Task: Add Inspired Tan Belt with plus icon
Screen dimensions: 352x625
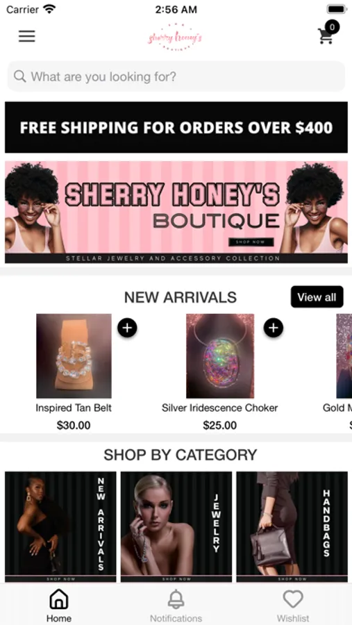Action: coord(127,328)
